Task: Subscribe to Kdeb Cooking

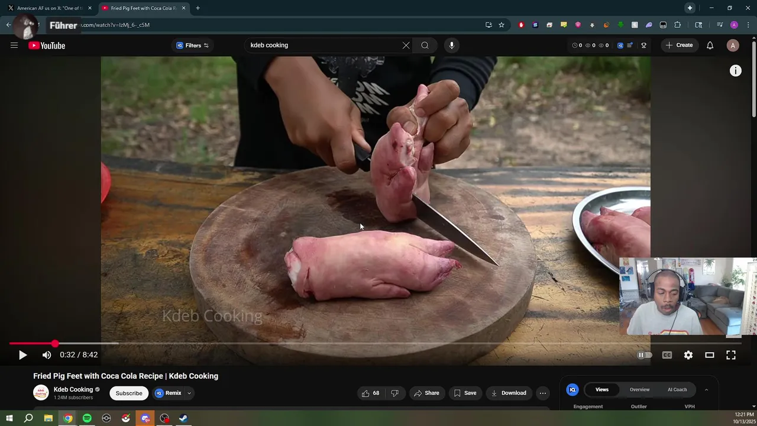Action: (x=129, y=393)
